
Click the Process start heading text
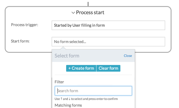click(90, 13)
